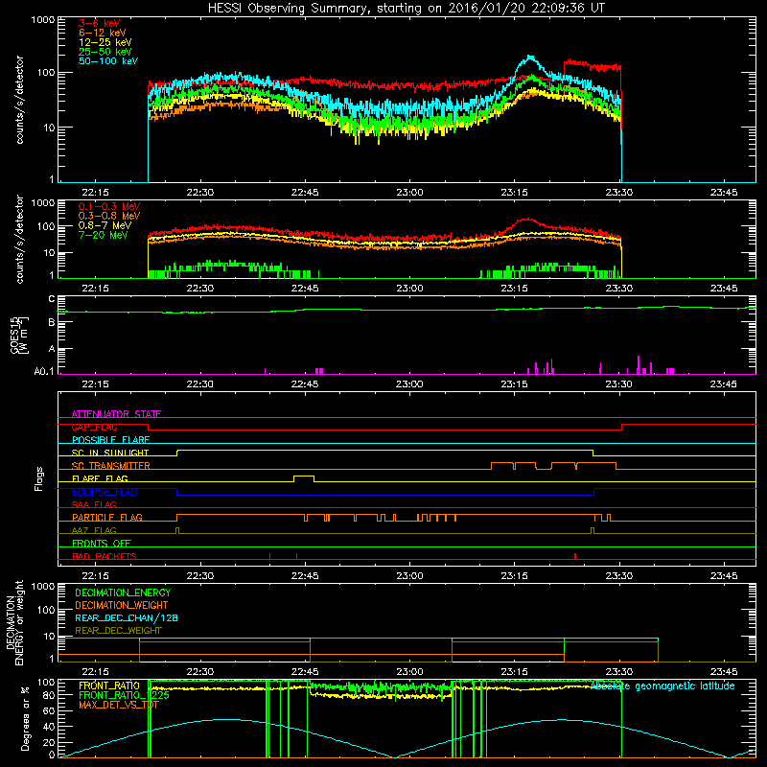Select the SC_TRANSMITTER flag label
Image resolution: width=767 pixels, height=767 pixels.
pos(111,466)
